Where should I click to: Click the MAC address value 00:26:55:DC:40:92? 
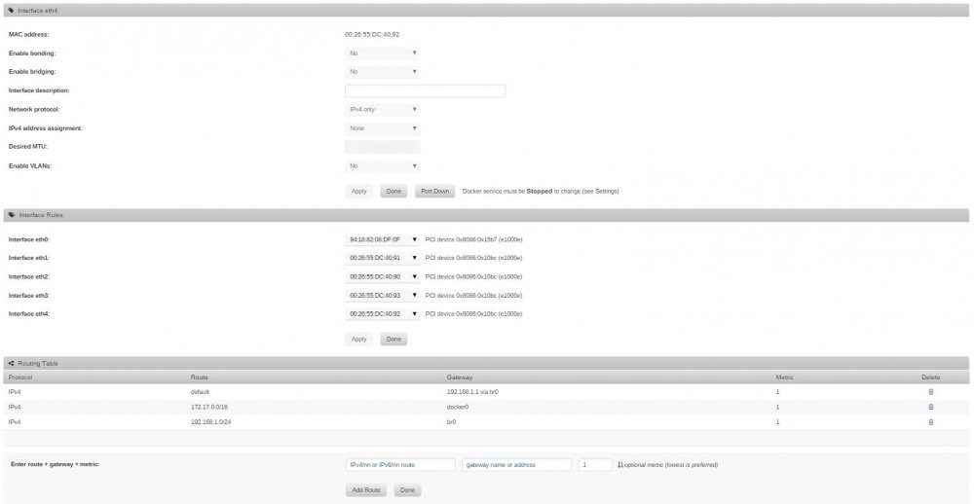(x=372, y=35)
